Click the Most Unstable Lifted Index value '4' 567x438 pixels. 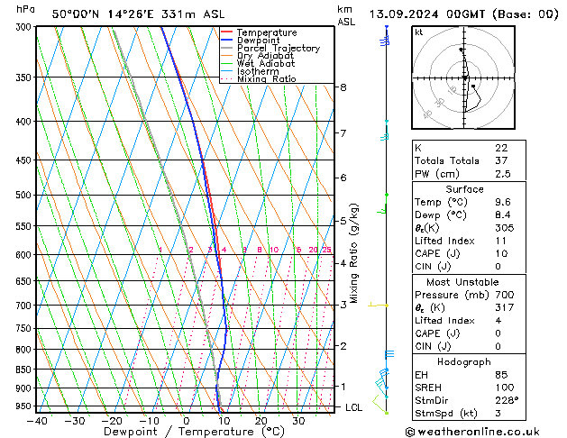[498, 321]
